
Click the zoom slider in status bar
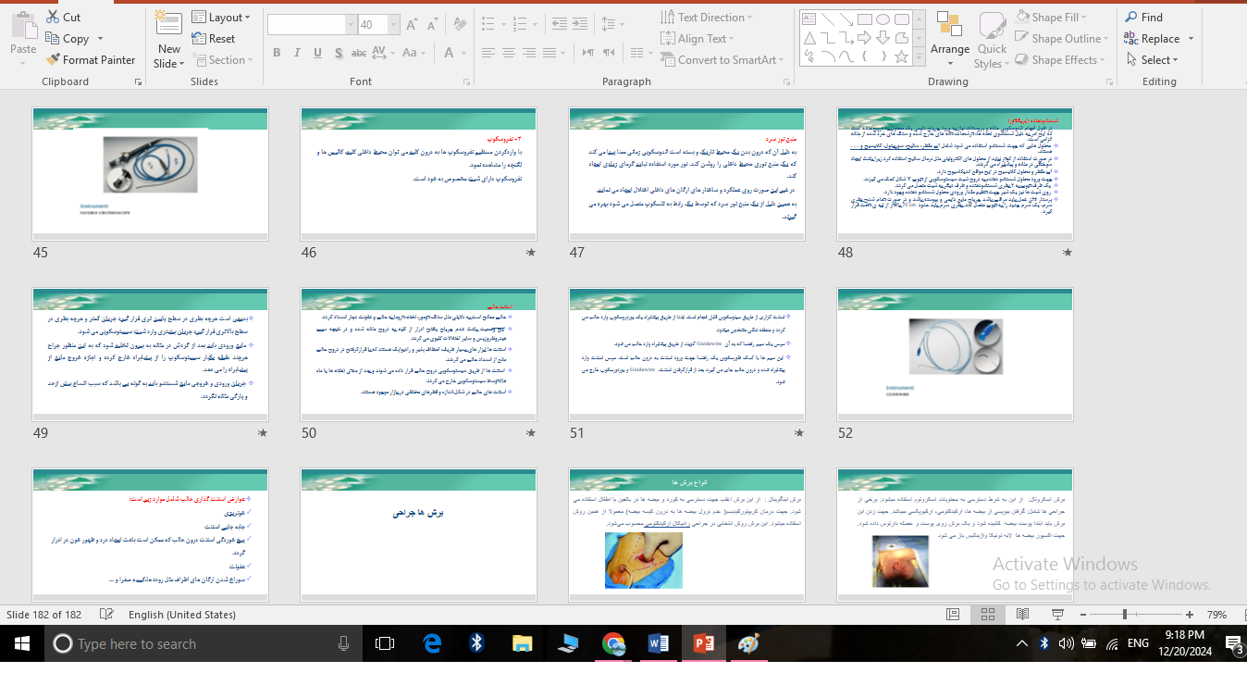[1126, 615]
